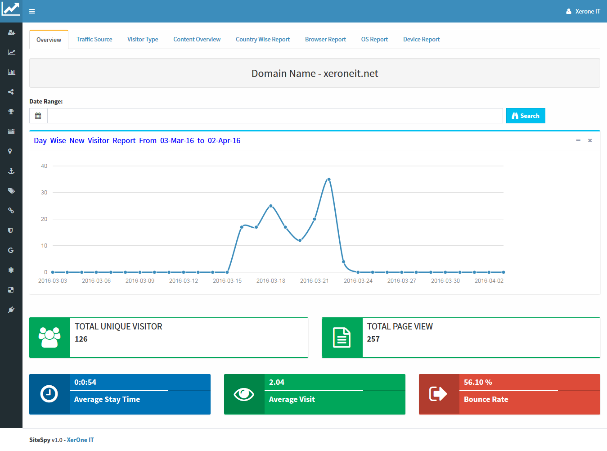607x451 pixels.
Task: Select the trophy icon in sidebar
Action: coord(11,112)
